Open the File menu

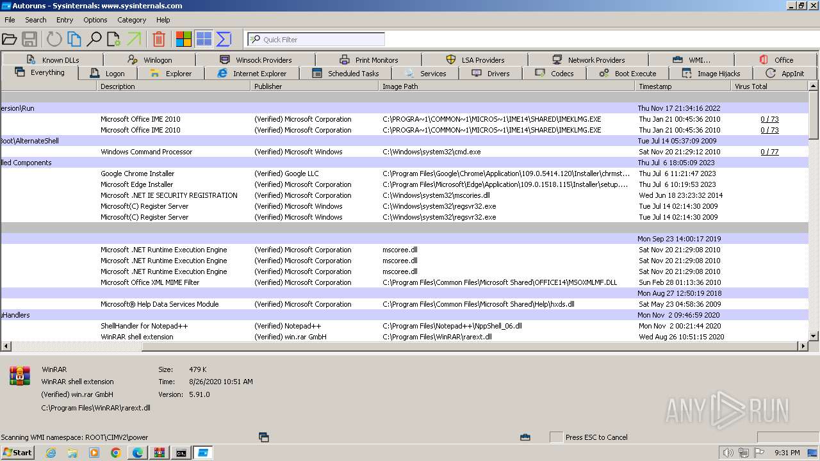pyautogui.click(x=10, y=20)
